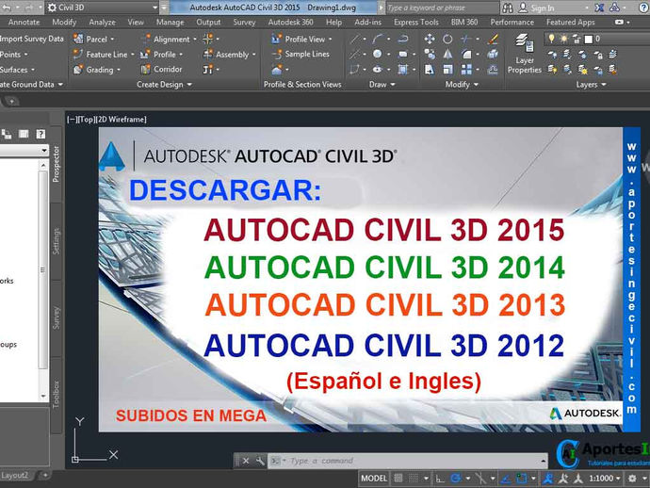The height and width of the screenshot is (488, 650).
Task: Click the Explode tool in Modify panel
Action: tap(493, 54)
